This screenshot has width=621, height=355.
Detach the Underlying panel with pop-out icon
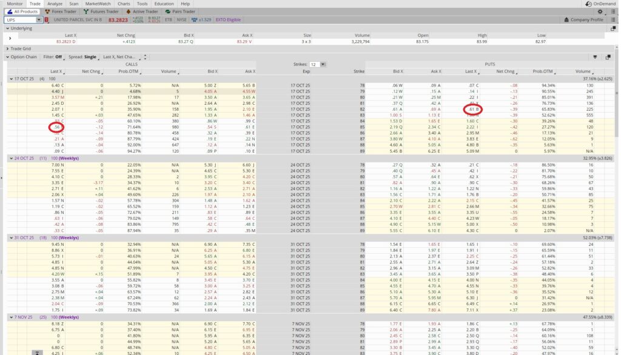coord(613,28)
